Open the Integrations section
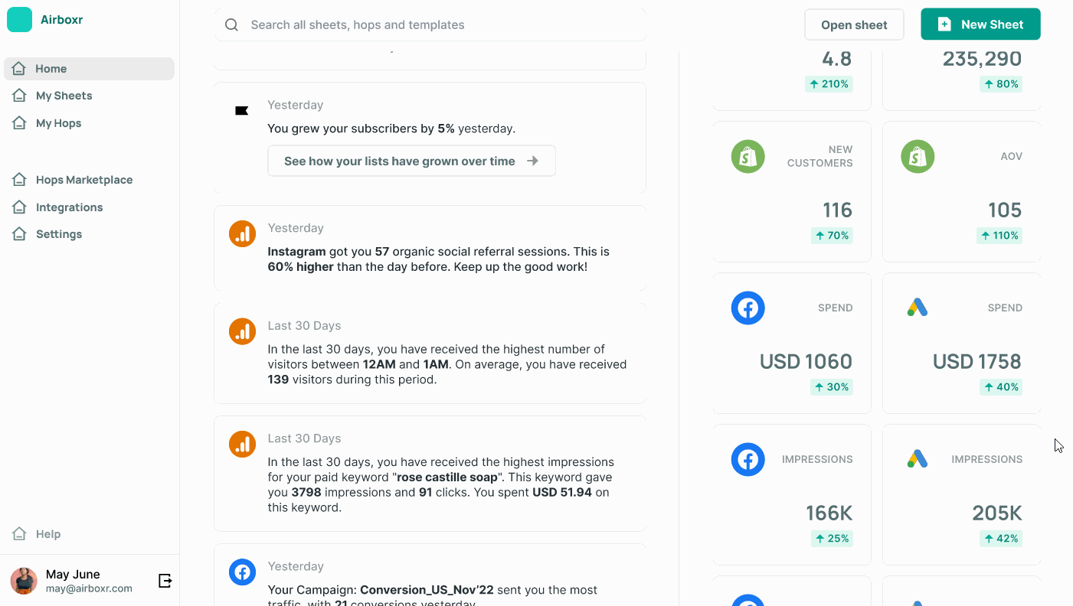The width and height of the screenshot is (1073, 606). coord(69,207)
